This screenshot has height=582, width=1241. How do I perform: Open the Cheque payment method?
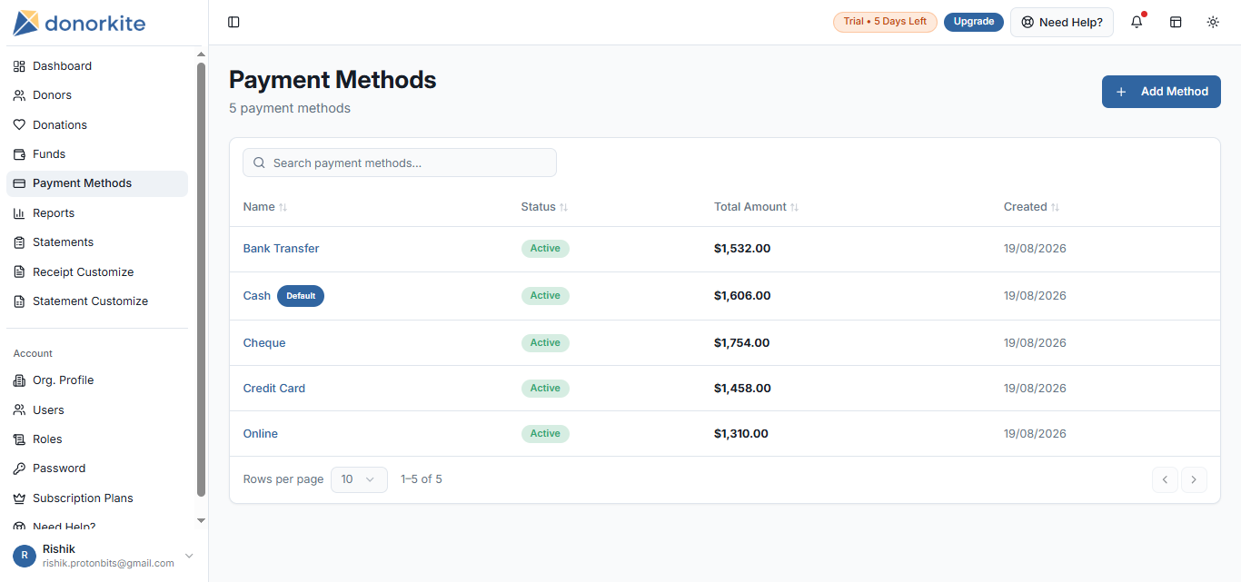click(x=264, y=343)
